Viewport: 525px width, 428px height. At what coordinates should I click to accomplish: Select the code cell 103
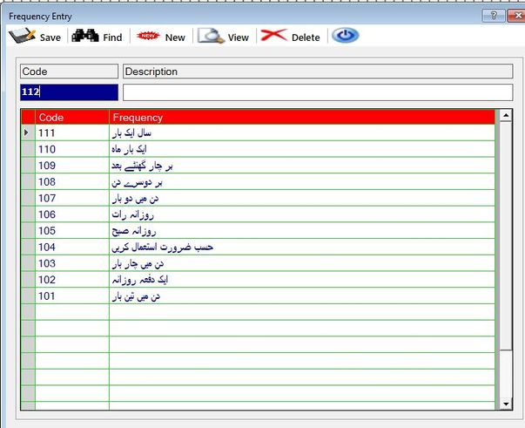click(72, 263)
